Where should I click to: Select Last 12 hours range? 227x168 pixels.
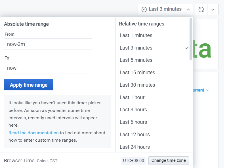click(135, 135)
